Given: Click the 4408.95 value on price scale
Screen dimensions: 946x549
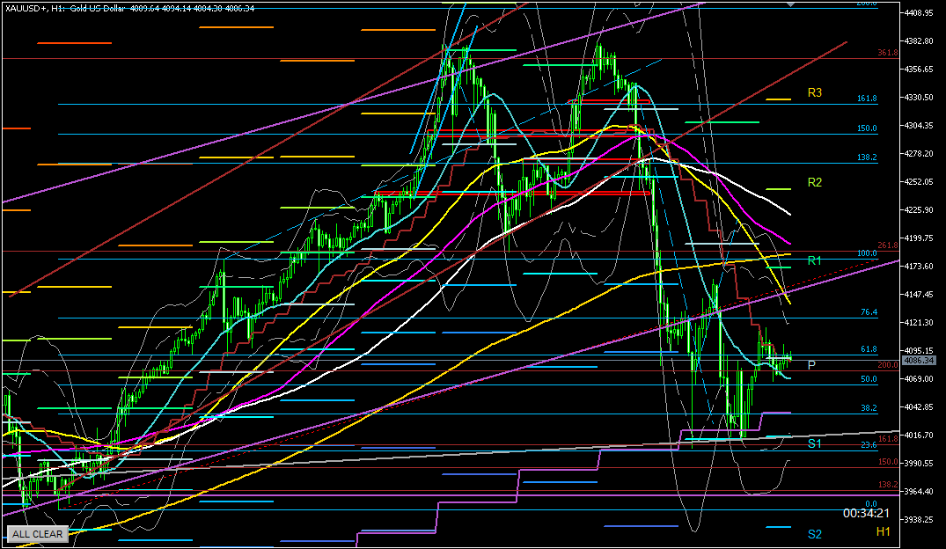Looking at the screenshot, I should click(921, 13).
